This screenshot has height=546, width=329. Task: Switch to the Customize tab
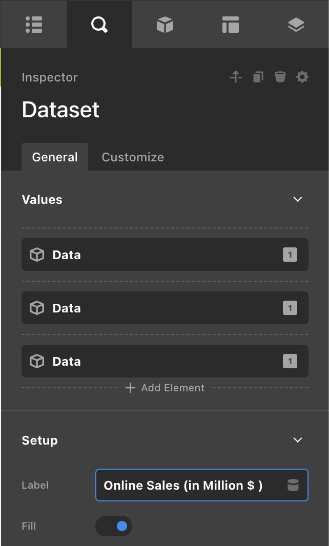pos(133,157)
